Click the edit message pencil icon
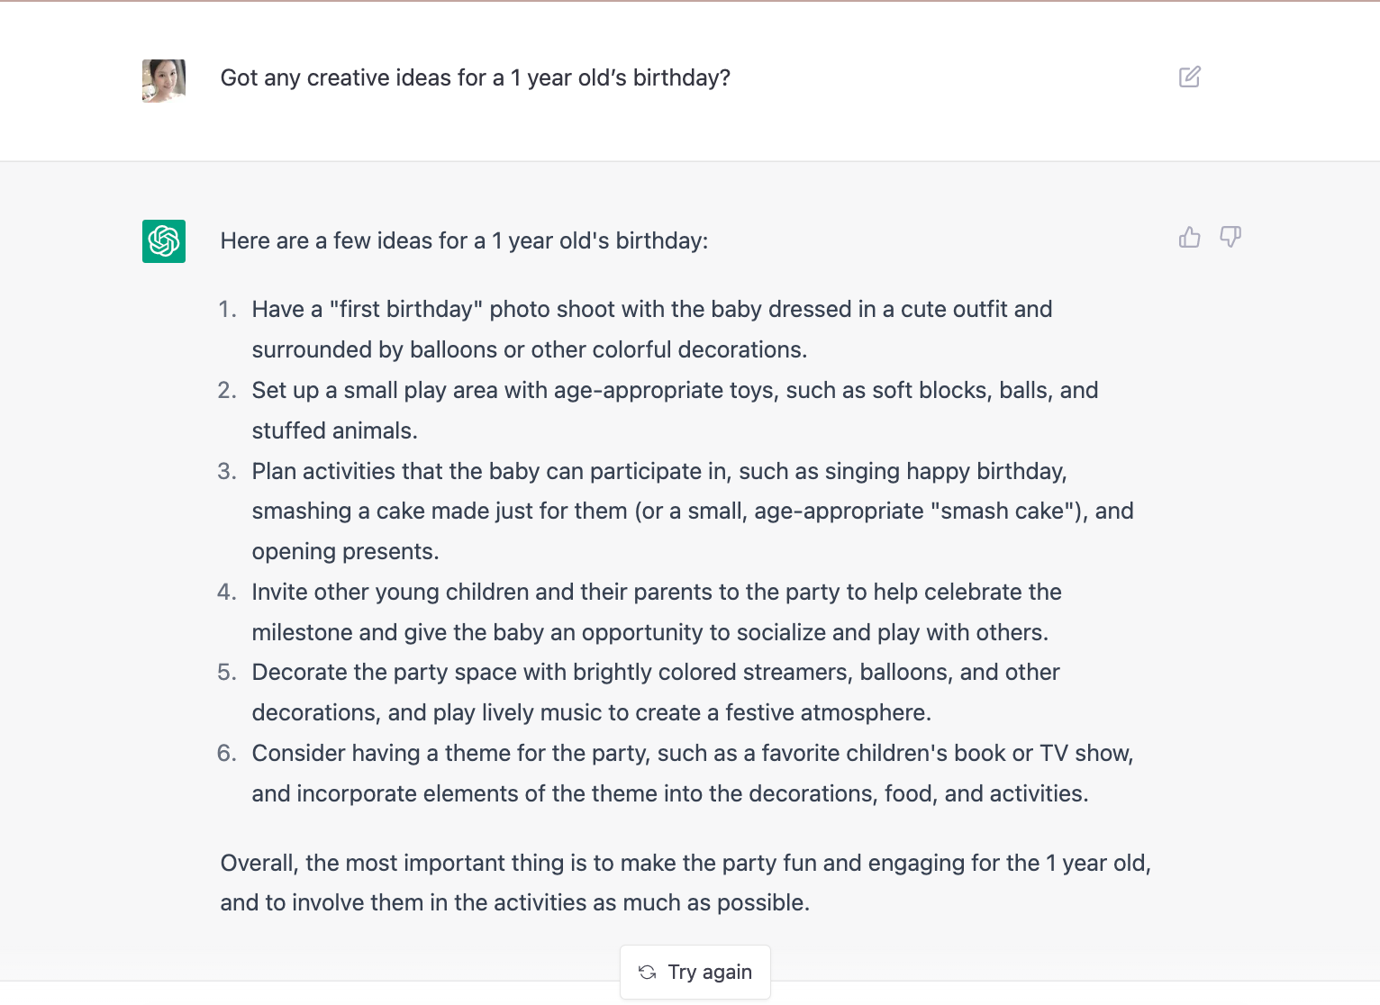The height and width of the screenshot is (1005, 1380). pos(1189,77)
